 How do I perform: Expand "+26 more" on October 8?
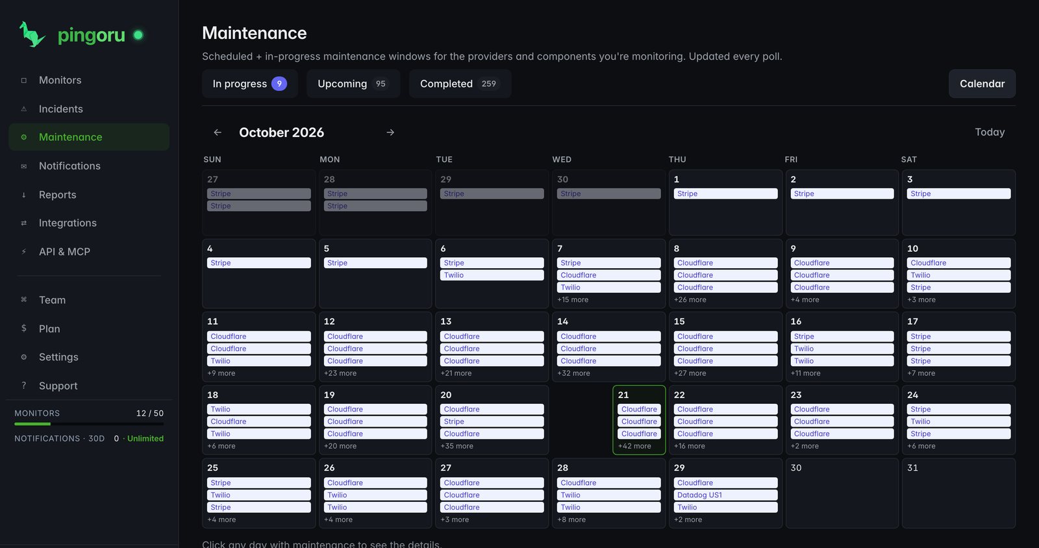coord(690,300)
